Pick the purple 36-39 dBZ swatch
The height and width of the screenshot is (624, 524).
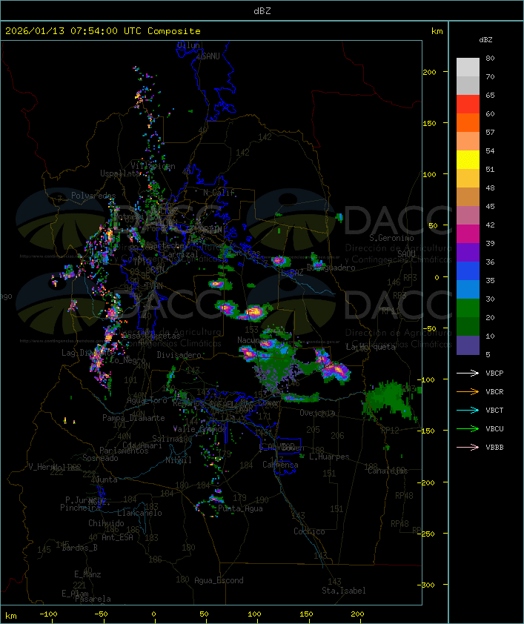click(468, 252)
